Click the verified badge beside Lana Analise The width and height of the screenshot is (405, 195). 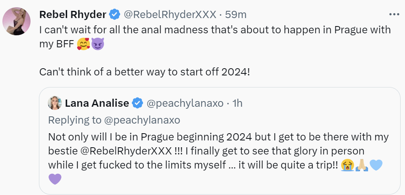point(138,103)
